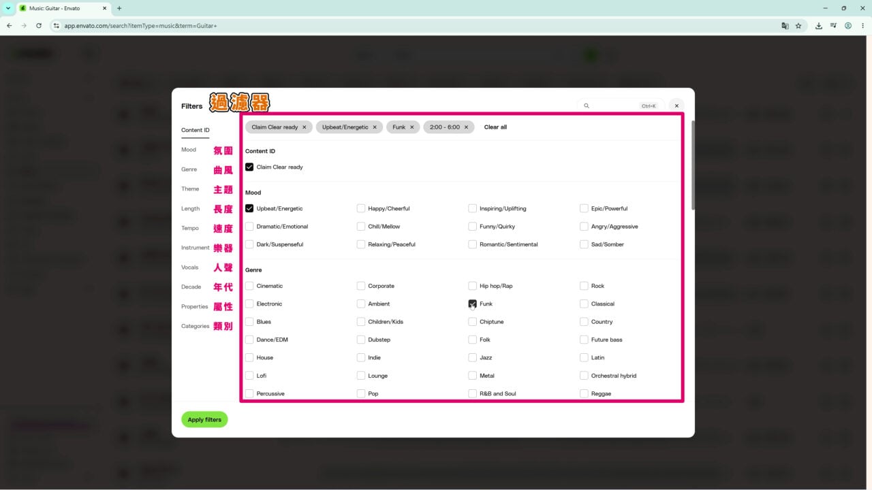Jump to Properties filter section
The height and width of the screenshot is (490, 872).
click(x=195, y=307)
